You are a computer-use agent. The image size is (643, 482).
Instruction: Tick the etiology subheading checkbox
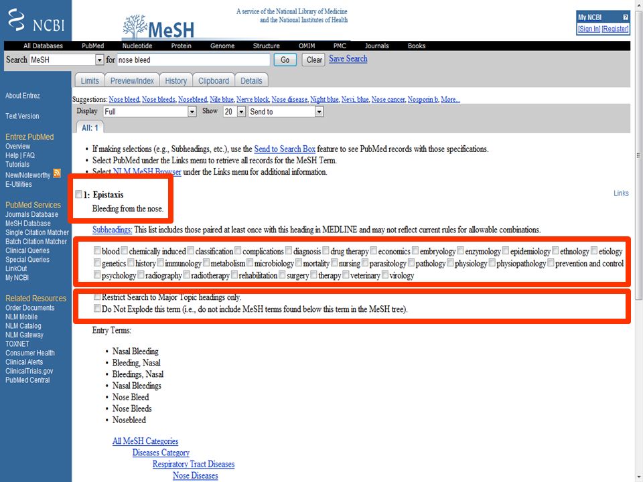pos(594,250)
